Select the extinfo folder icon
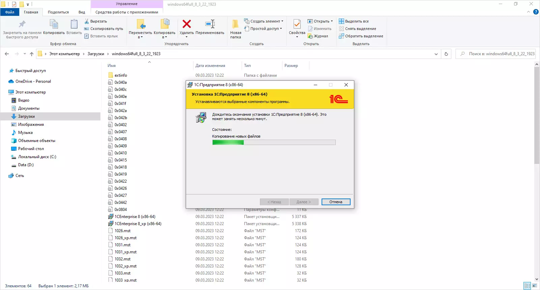The image size is (540, 290). tap(111, 75)
